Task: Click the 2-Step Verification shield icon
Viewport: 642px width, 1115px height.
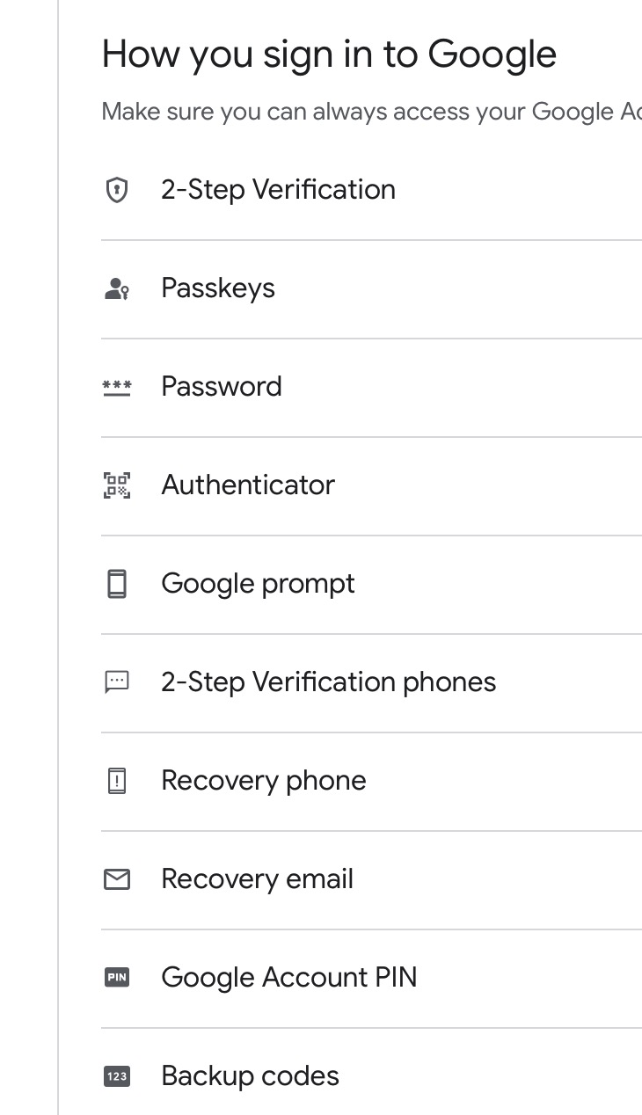Action: (x=116, y=190)
